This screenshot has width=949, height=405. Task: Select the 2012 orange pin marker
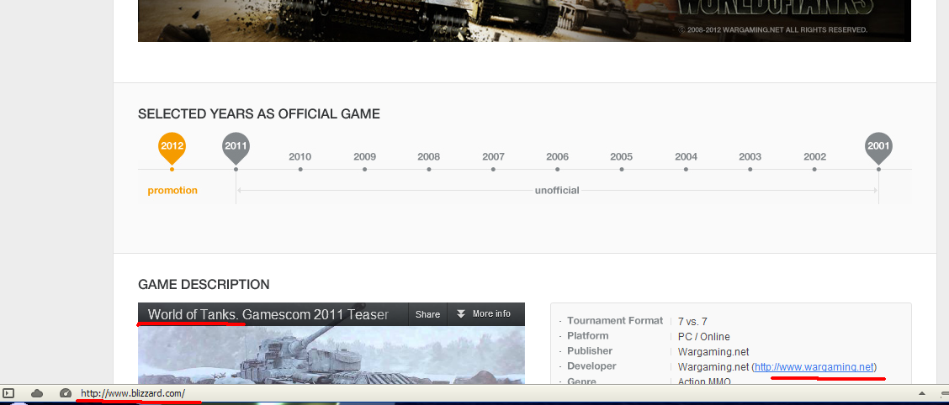tap(172, 148)
